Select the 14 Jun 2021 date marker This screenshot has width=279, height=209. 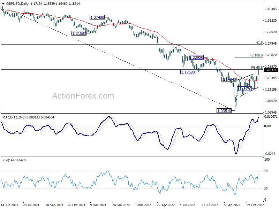coord(10,204)
